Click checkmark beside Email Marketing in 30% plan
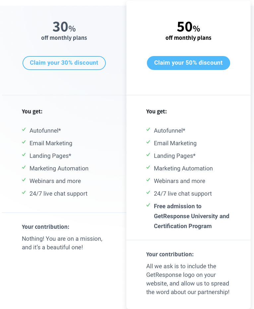This screenshot has height=309, width=254. (24, 142)
